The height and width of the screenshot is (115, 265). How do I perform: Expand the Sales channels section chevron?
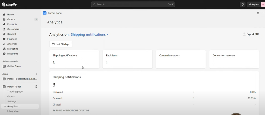pyautogui.click(x=37, y=61)
